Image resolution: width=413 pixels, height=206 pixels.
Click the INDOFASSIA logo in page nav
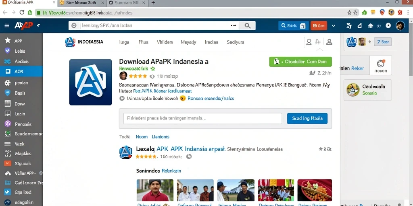pos(84,42)
